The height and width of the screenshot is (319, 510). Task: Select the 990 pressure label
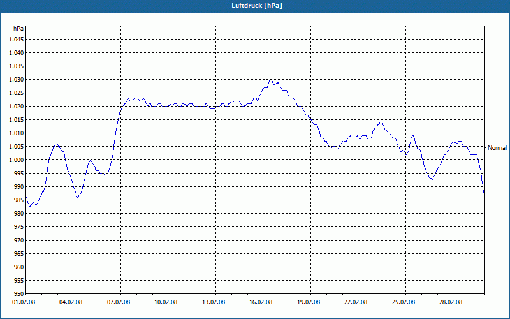[x=19, y=187]
